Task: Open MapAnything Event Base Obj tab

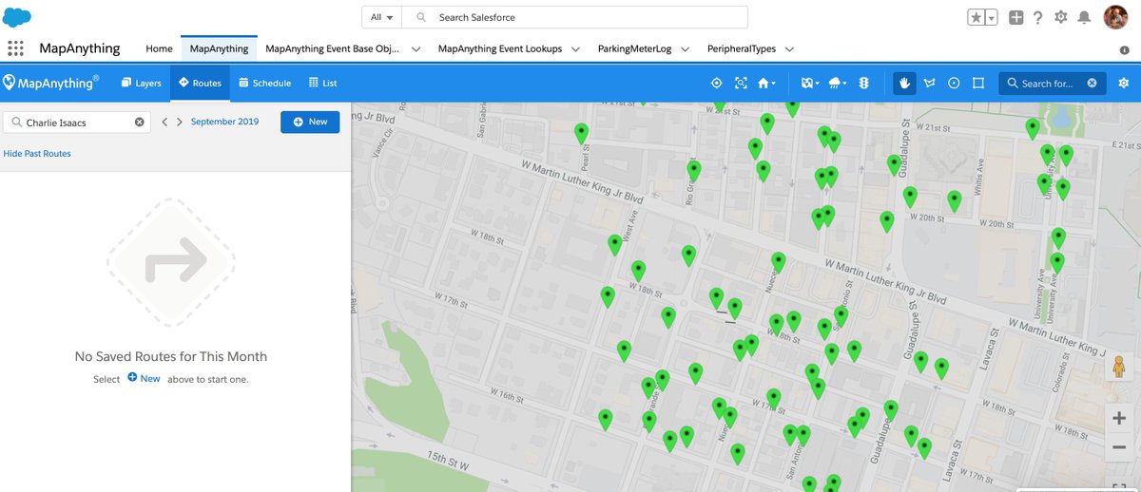Action: pos(332,48)
